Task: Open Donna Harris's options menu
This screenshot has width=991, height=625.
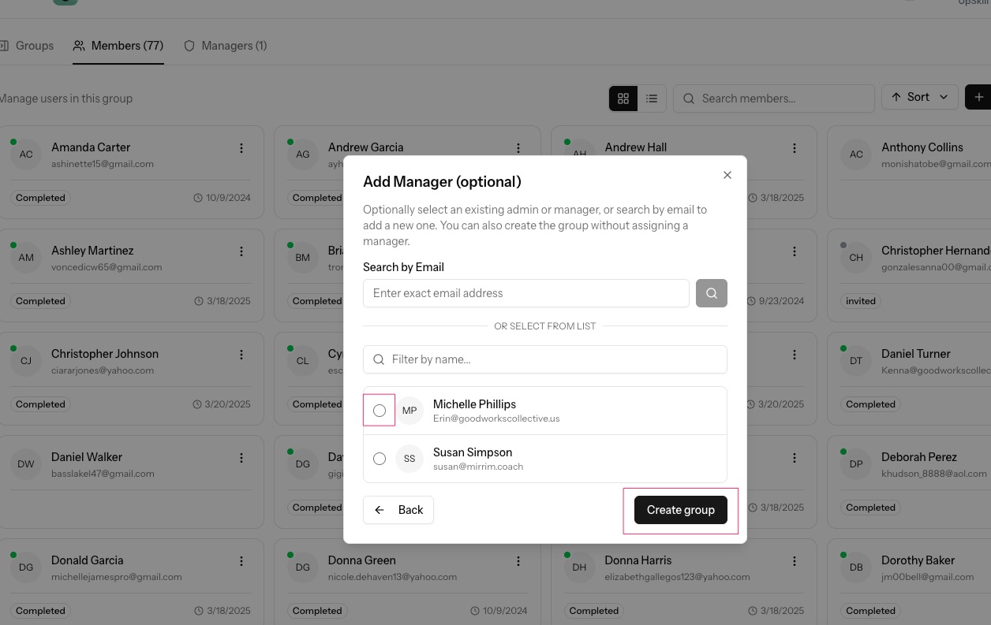Action: pyautogui.click(x=795, y=561)
